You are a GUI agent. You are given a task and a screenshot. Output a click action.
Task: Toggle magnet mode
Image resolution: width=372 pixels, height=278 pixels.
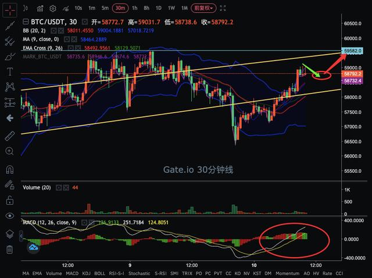pyautogui.click(x=10, y=169)
